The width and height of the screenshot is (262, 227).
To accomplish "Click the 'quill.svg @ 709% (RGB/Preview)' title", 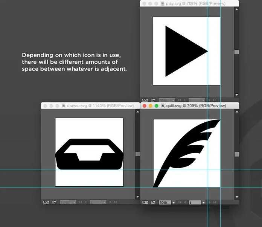I will [196, 106].
